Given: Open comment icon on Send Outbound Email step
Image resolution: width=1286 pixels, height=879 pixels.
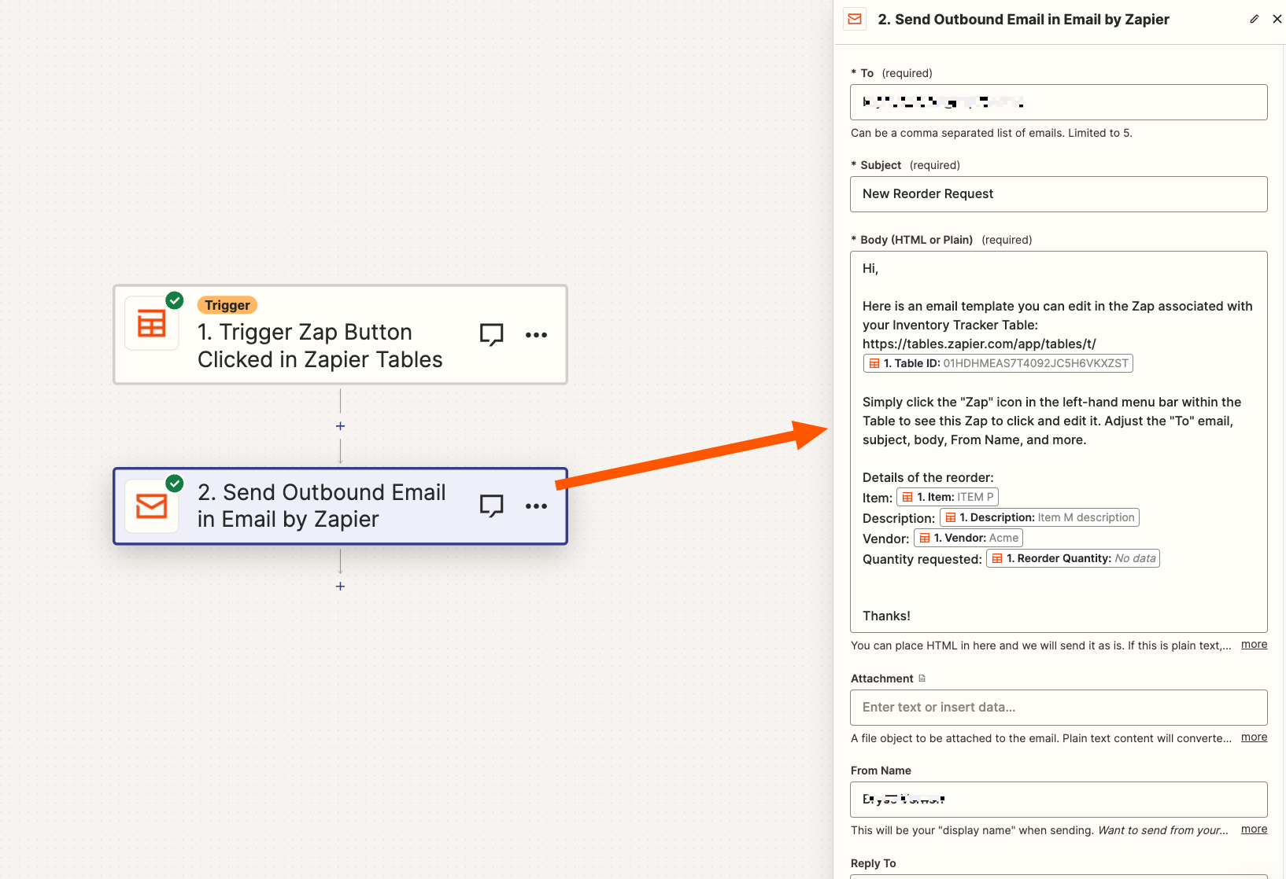Looking at the screenshot, I should pos(492,506).
